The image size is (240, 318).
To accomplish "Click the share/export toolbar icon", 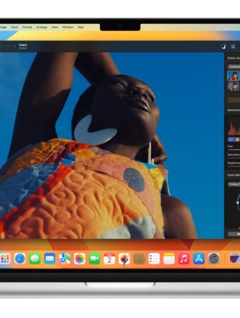I will click(x=233, y=46).
